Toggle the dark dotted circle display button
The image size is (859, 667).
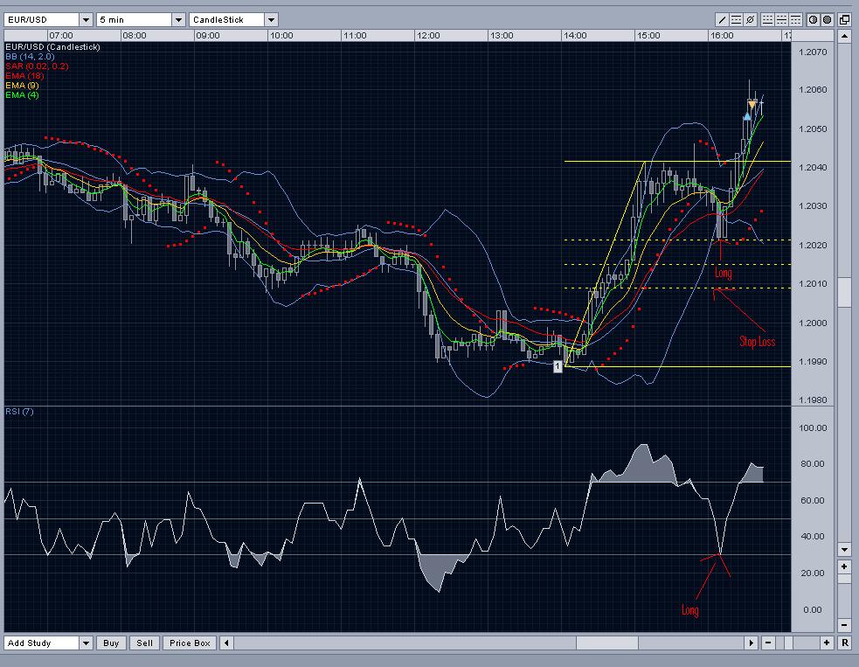point(827,19)
